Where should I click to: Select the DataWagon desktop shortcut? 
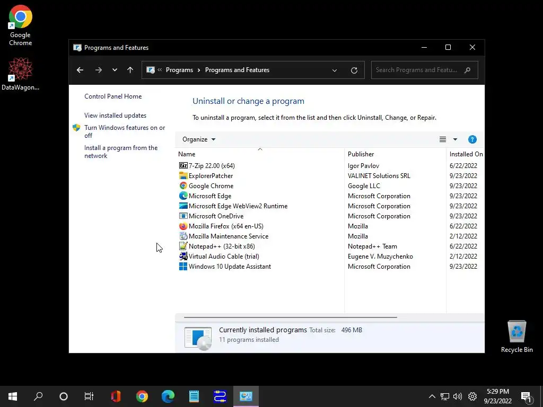click(21, 74)
